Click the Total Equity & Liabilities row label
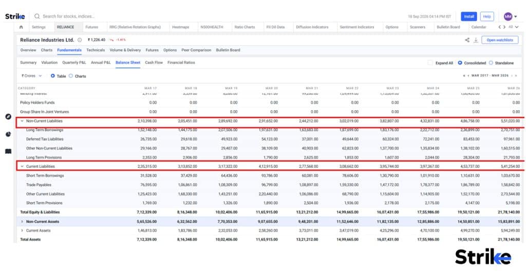 (40, 212)
